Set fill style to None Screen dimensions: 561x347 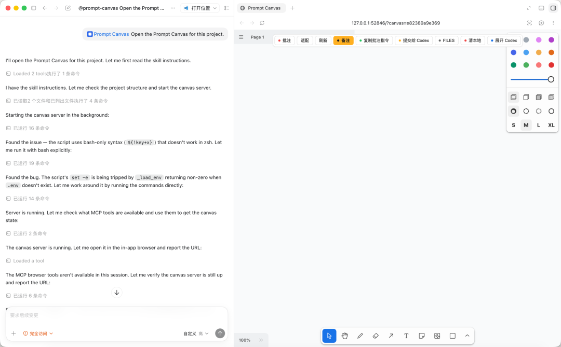point(513,97)
